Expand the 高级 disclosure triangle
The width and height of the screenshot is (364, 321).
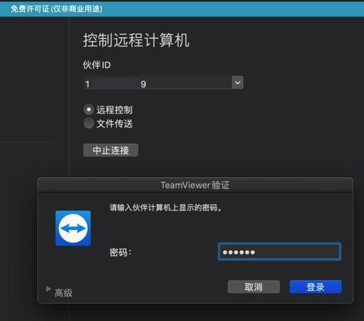click(48, 289)
